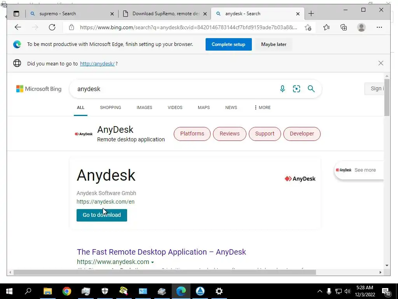This screenshot has height=299, width=398.
Task: Switch to Microsoft Edge taskbar icon
Action: point(181,291)
